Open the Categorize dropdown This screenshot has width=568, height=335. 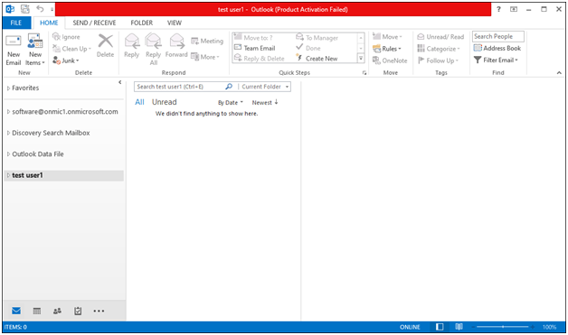click(439, 49)
